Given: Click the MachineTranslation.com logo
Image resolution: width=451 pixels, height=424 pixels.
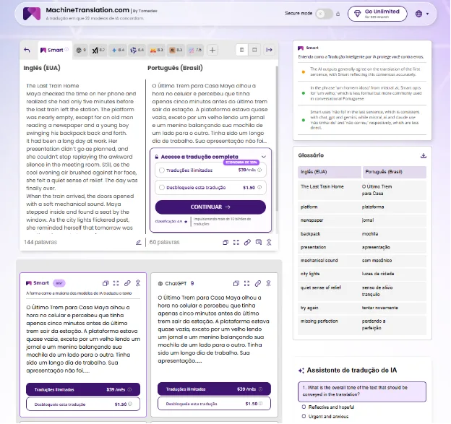Looking at the screenshot, I should click(x=32, y=14).
